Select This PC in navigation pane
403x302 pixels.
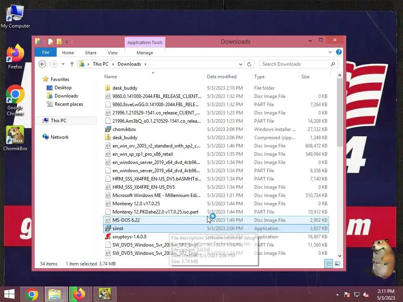coord(58,120)
